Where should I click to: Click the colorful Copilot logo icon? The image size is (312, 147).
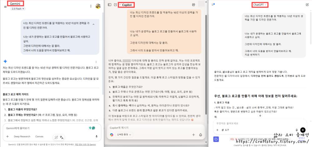pos(112,135)
